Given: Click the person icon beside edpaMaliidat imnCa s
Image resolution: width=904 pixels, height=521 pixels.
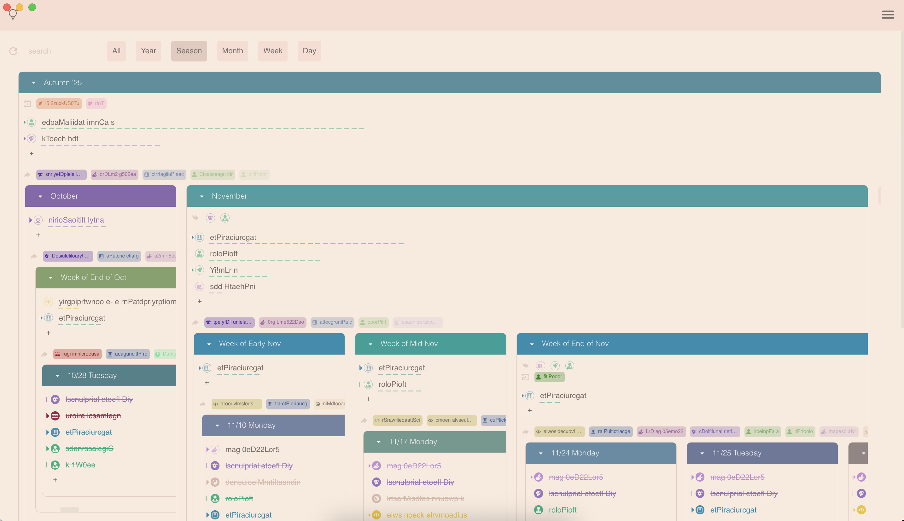Looking at the screenshot, I should 32,122.
